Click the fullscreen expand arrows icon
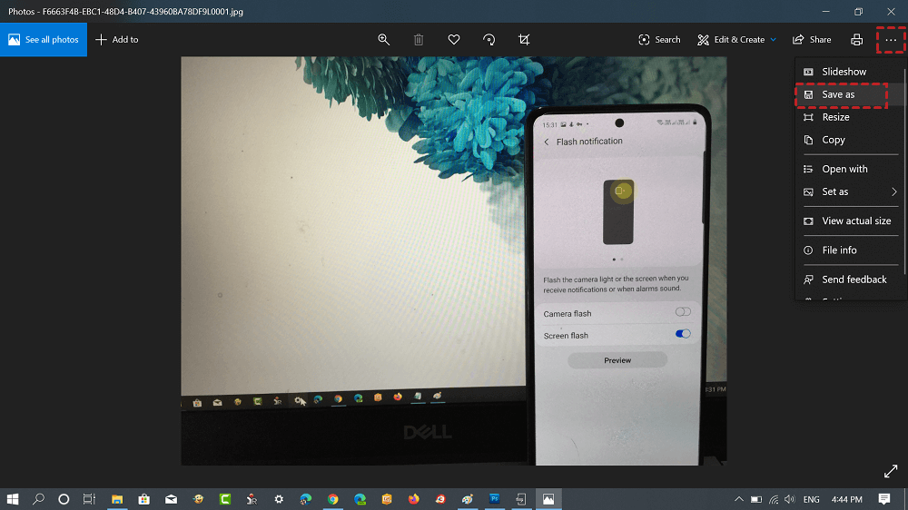 (x=890, y=471)
